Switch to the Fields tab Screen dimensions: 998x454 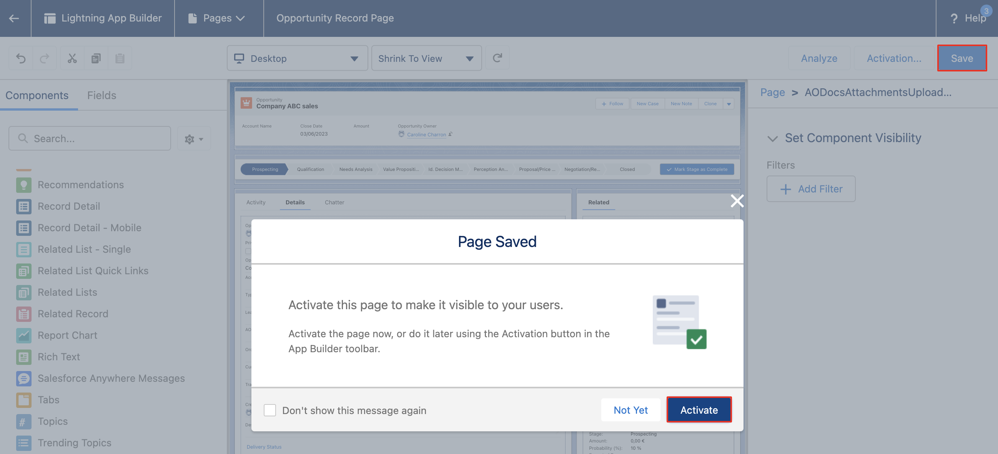[101, 95]
